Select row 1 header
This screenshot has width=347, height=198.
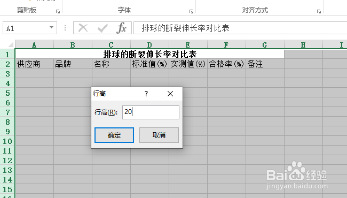click(x=7, y=55)
